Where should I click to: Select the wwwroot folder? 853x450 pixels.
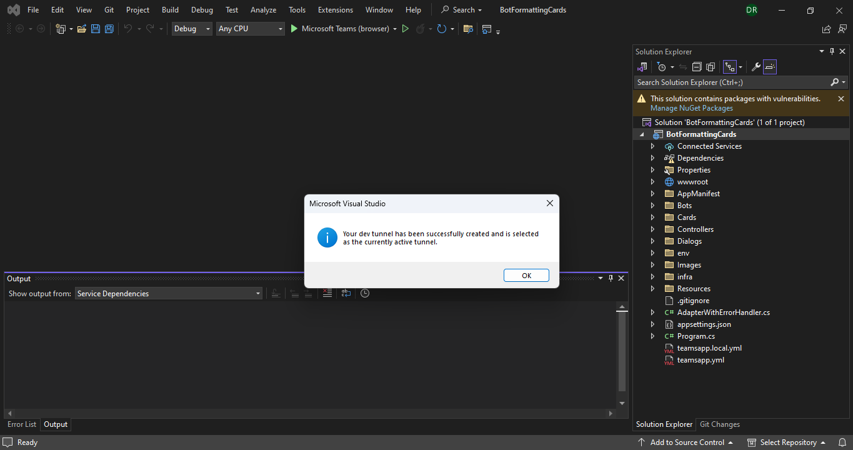[692, 182]
